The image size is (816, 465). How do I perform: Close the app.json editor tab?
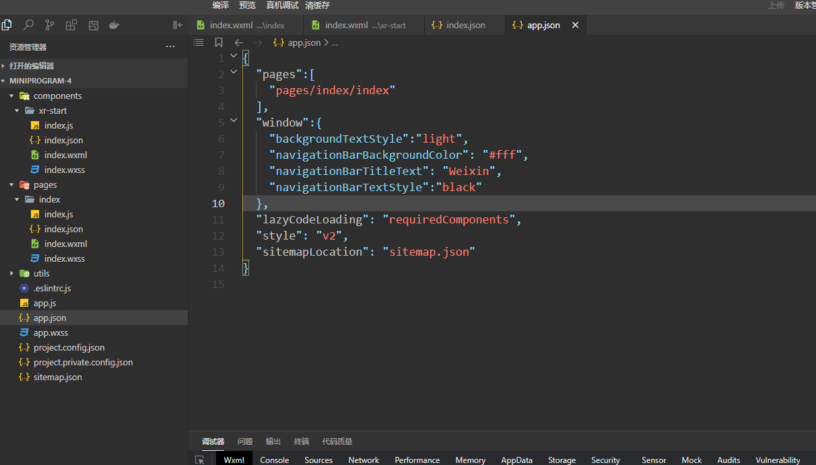click(575, 25)
